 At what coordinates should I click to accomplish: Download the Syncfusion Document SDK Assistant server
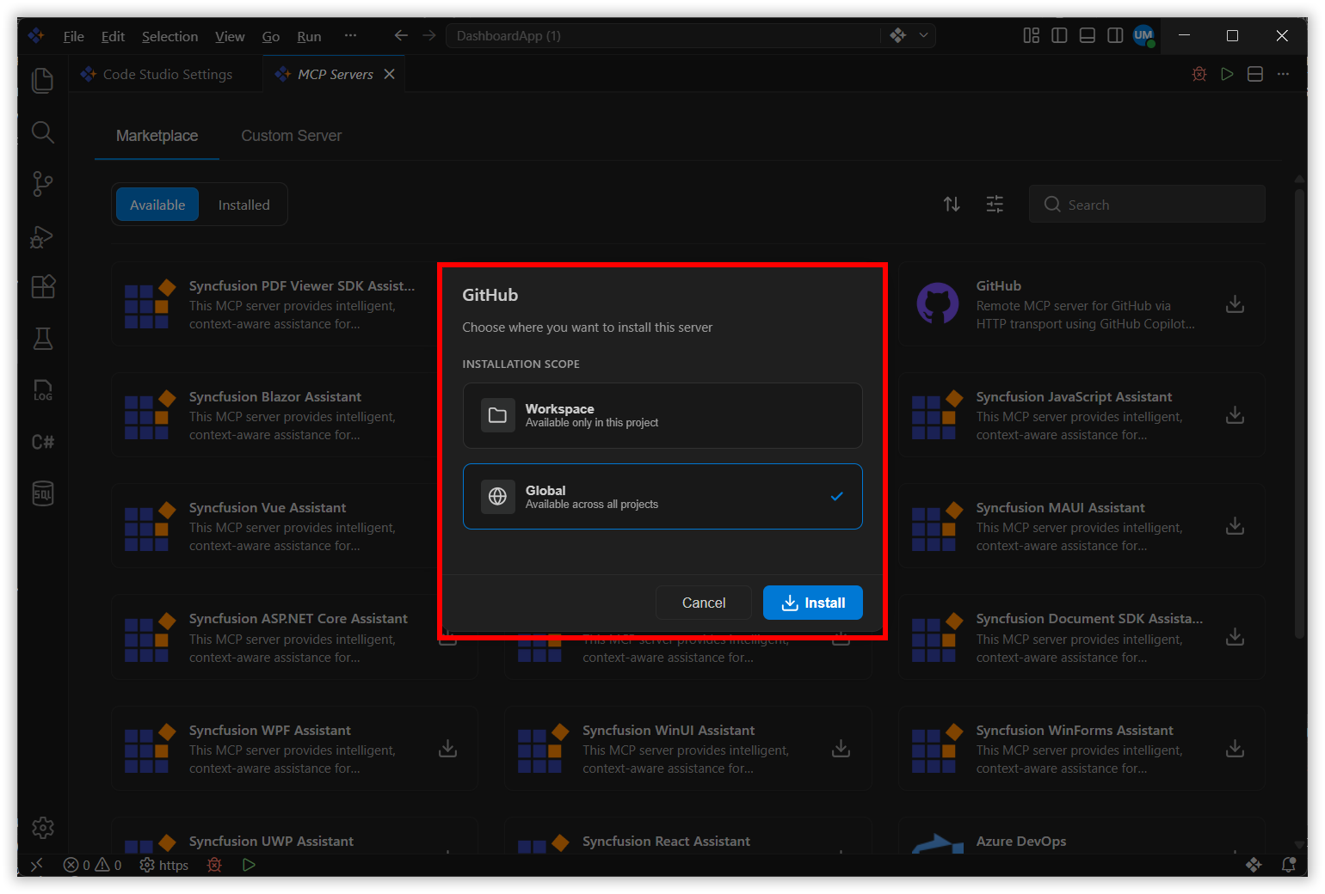[x=1236, y=637]
